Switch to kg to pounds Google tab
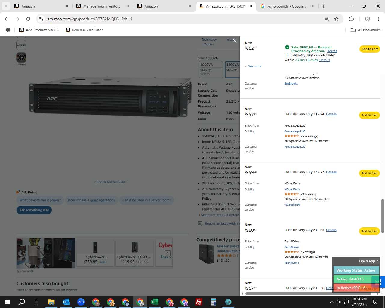This screenshot has width=385, height=308. pyautogui.click(x=287, y=6)
